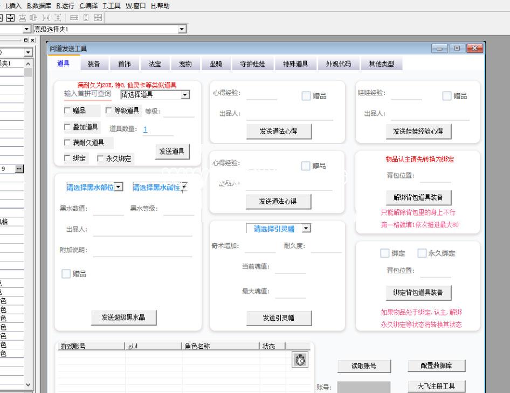Viewport: 510px width, 393px height.
Task: Check the 满耐久道具 option
Action: [x=67, y=143]
